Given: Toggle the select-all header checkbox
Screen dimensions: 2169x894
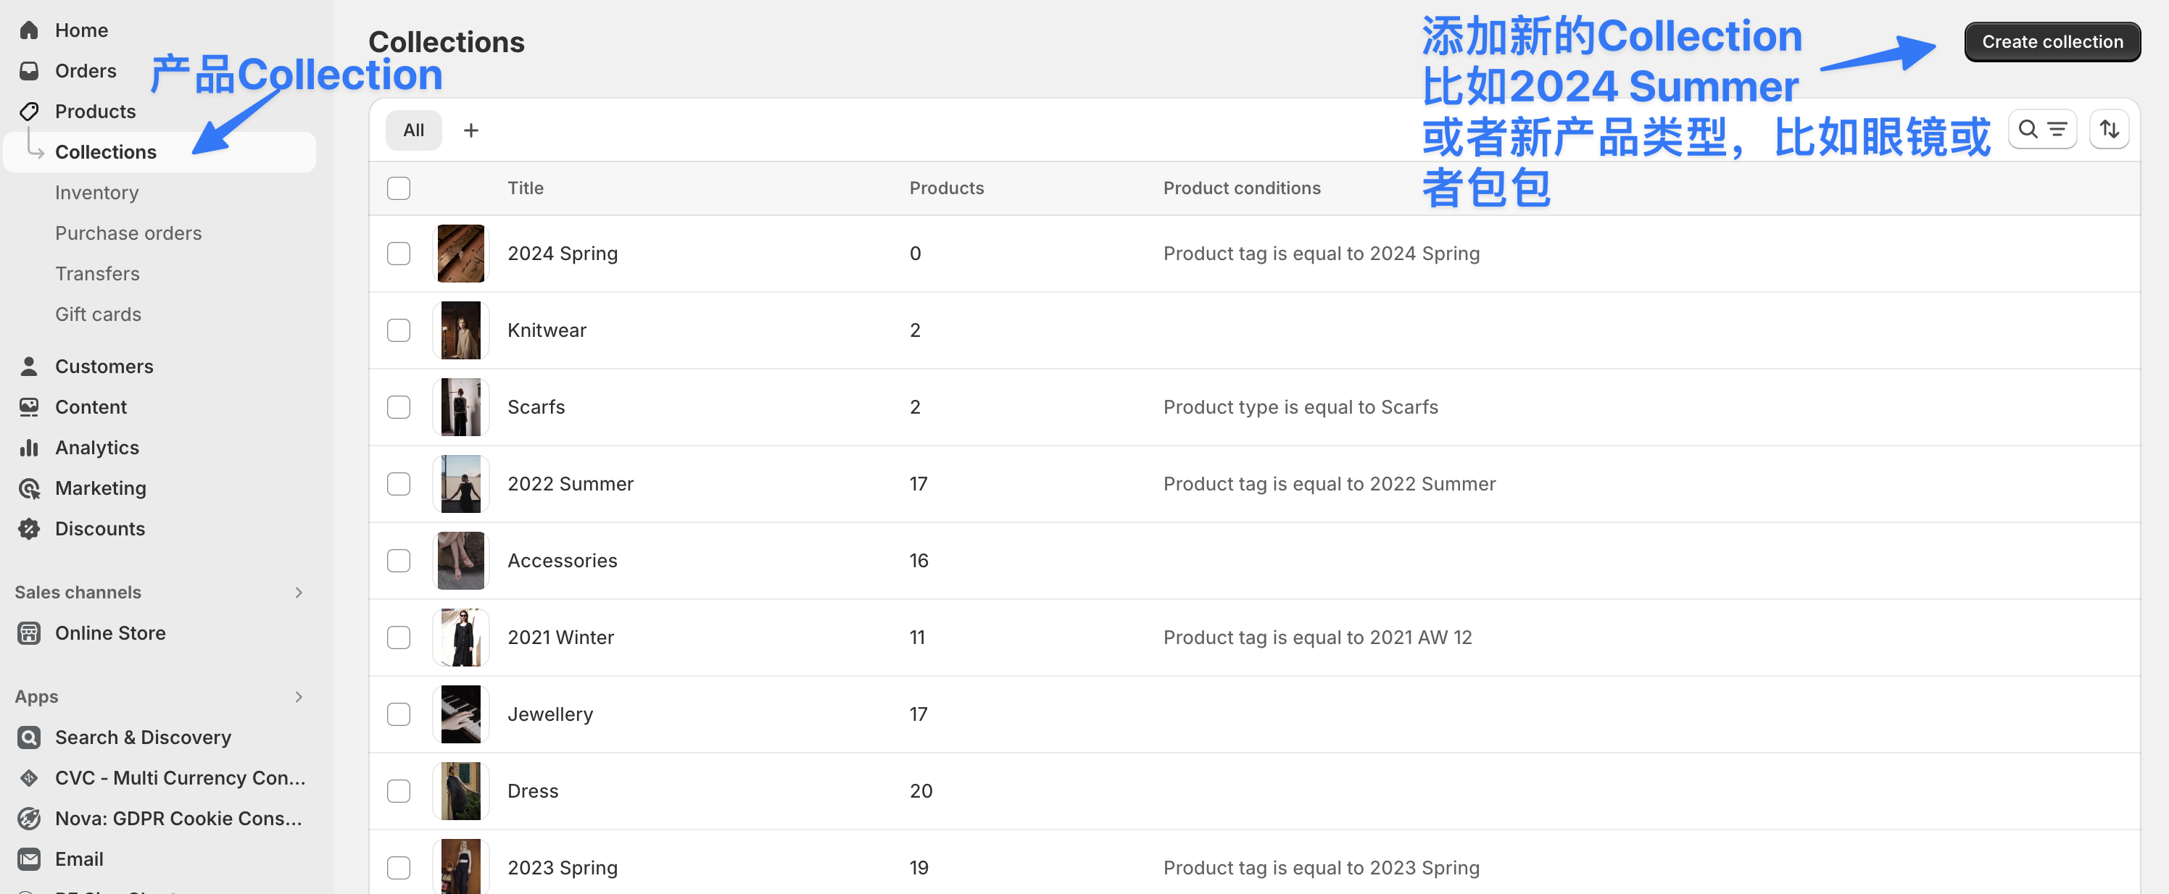Looking at the screenshot, I should pyautogui.click(x=398, y=188).
